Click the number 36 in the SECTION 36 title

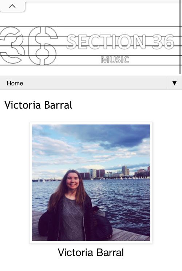(163, 42)
